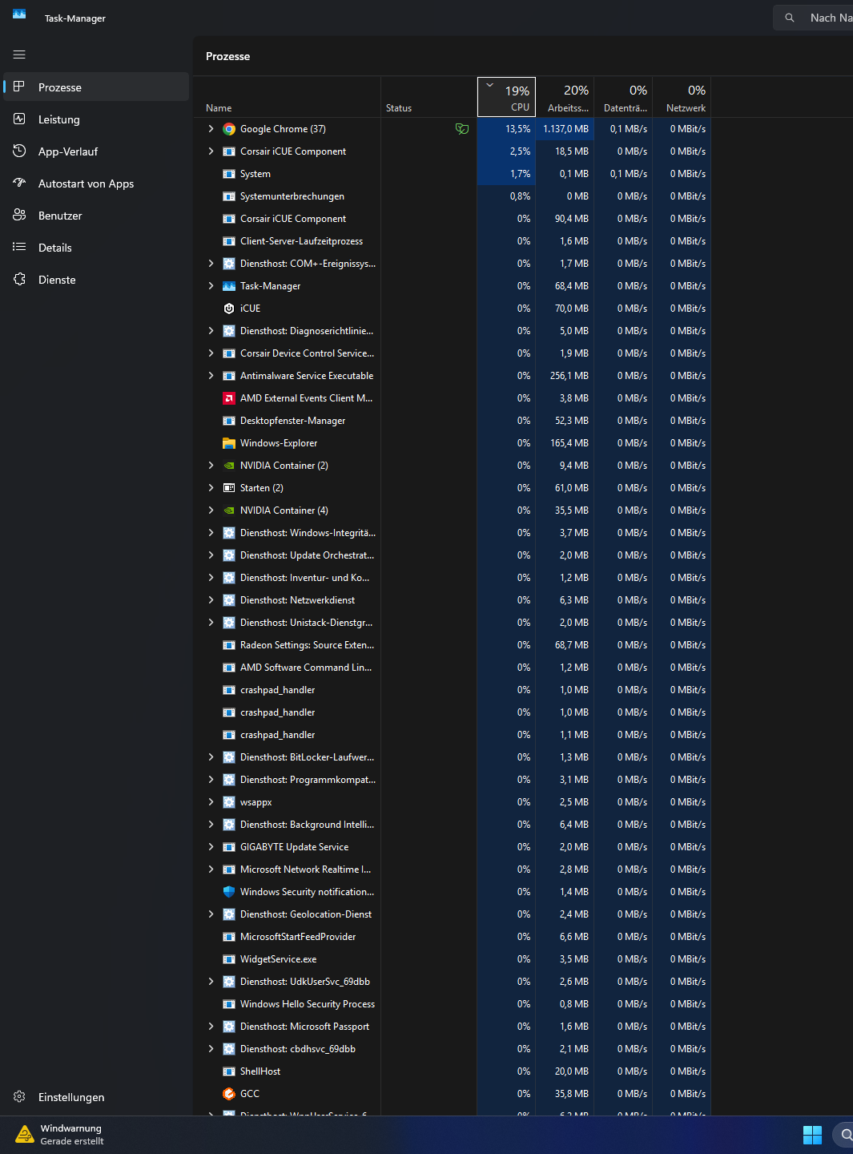The width and height of the screenshot is (853, 1154).
Task: Select Windows Hello Security Process row
Action: 453,1004
